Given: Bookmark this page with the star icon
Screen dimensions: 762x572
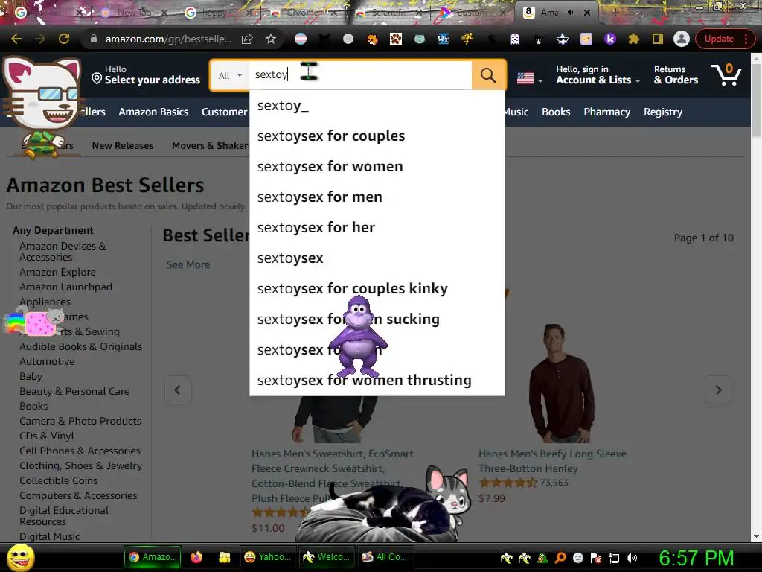Looking at the screenshot, I should click(x=271, y=39).
